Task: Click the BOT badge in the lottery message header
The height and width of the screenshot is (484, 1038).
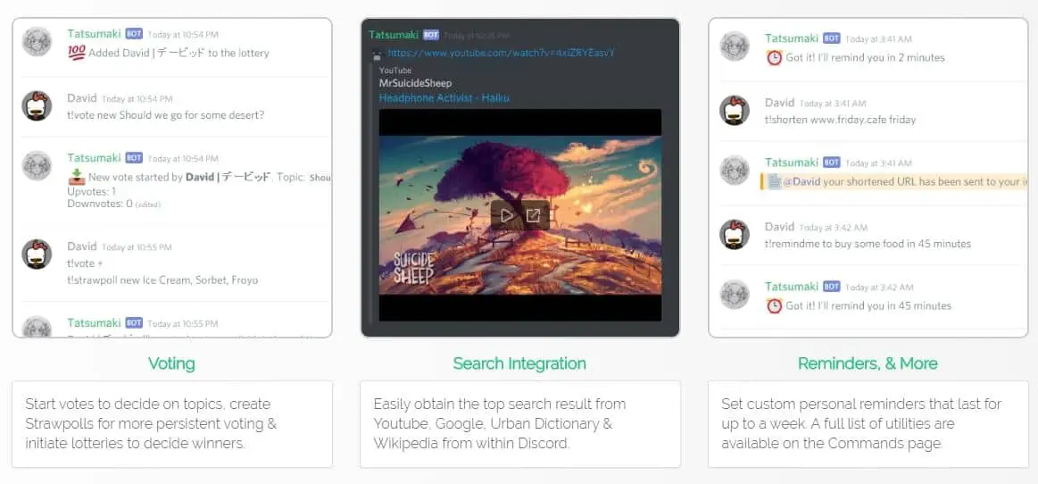Action: 134,34
